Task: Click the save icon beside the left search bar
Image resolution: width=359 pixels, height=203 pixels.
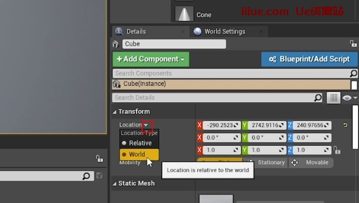Action: coord(99,176)
